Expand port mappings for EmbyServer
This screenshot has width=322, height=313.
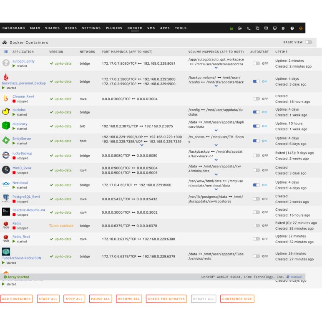(142, 145)
